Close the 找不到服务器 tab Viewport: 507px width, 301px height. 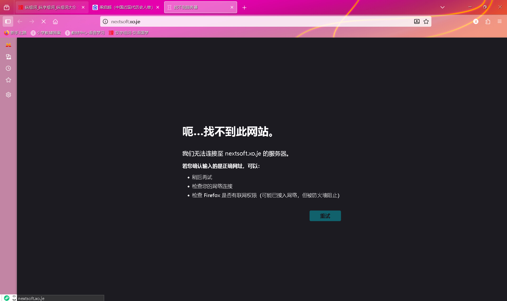point(232,7)
